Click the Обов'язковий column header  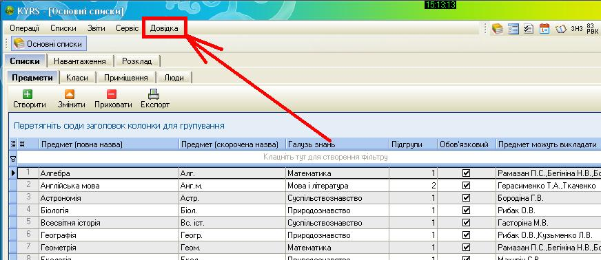[x=467, y=144]
